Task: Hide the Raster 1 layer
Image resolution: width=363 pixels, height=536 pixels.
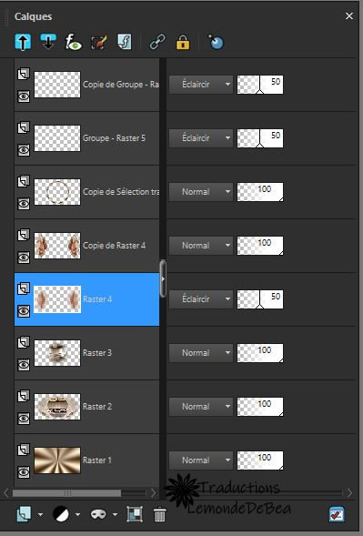Action: pyautogui.click(x=24, y=472)
